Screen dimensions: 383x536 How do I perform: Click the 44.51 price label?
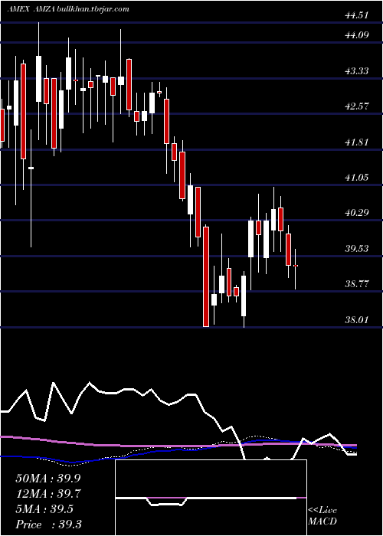[x=357, y=15]
